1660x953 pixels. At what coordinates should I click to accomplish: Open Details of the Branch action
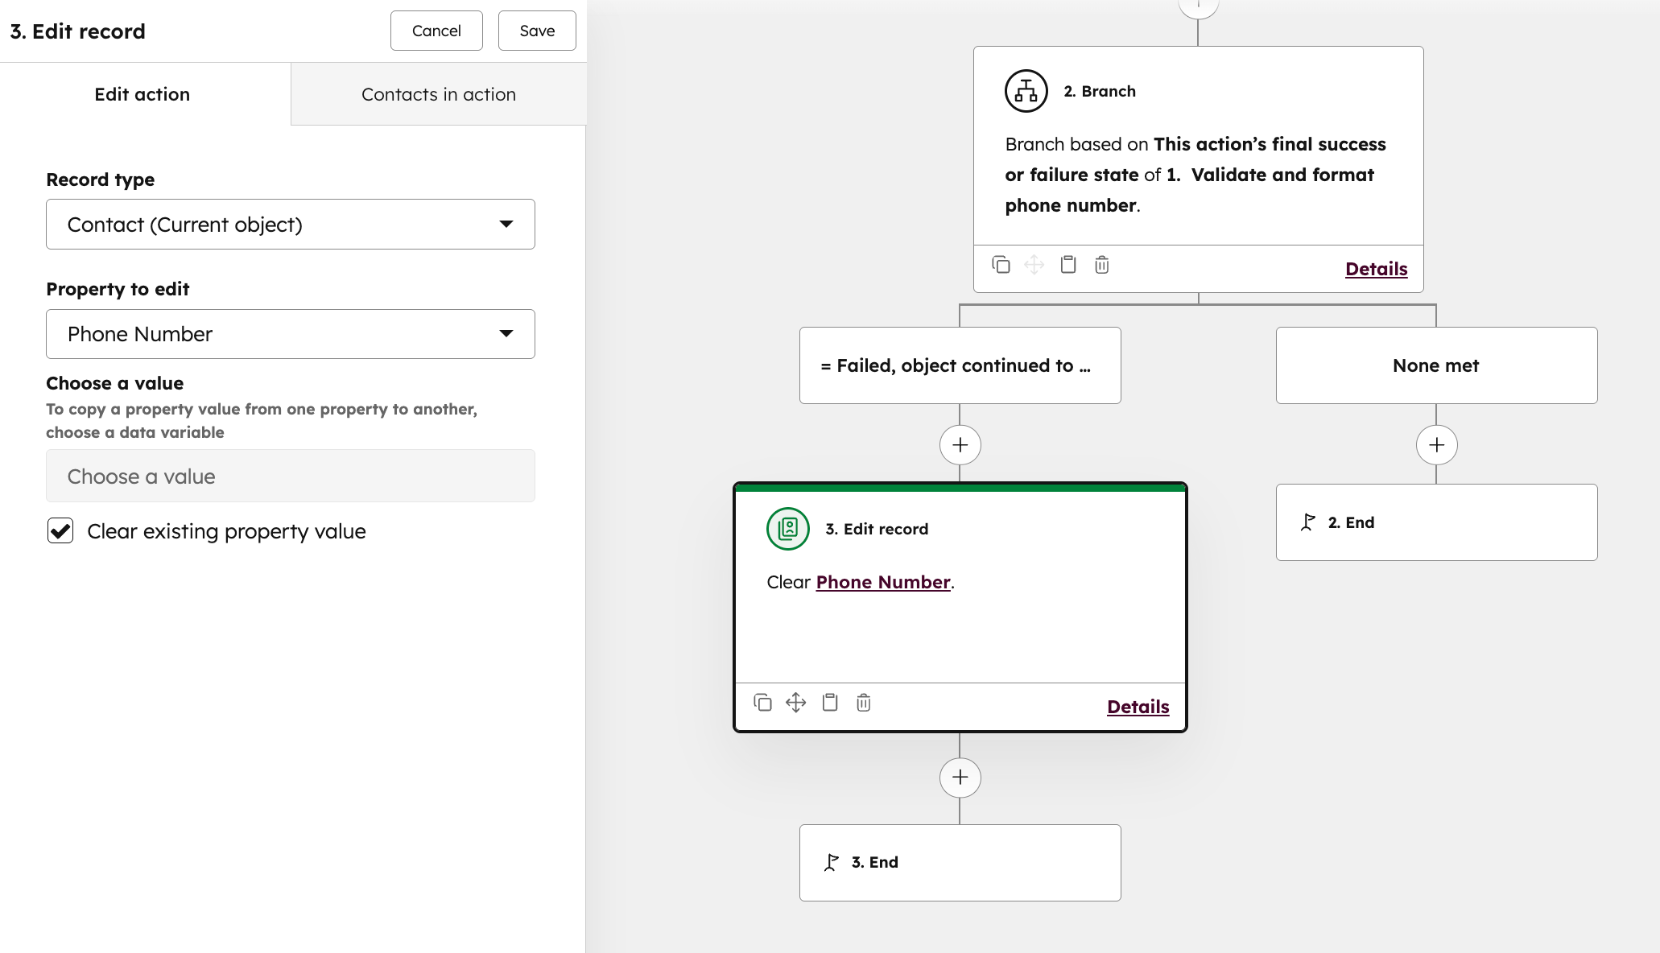[1375, 268]
